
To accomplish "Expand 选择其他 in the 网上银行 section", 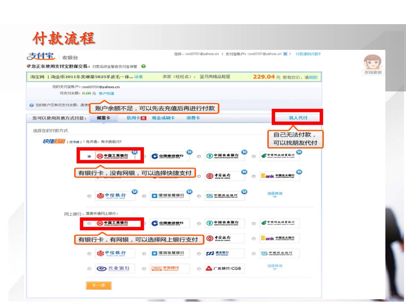I will pyautogui.click(x=275, y=267).
